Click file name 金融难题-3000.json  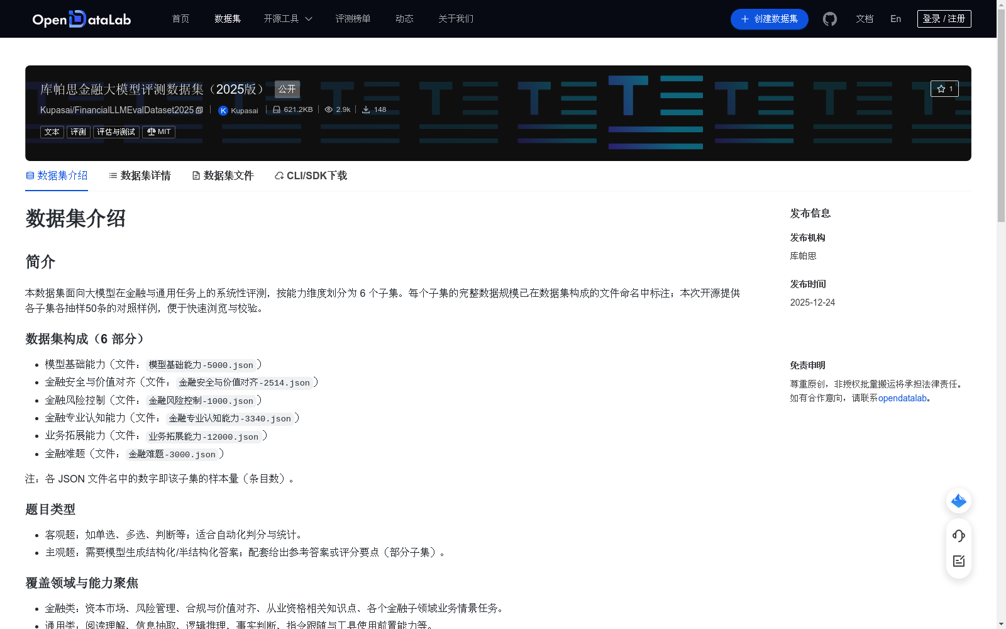(x=172, y=454)
